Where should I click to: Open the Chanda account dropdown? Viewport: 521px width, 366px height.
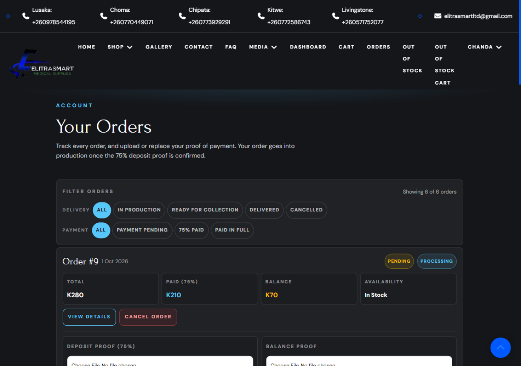click(x=484, y=47)
